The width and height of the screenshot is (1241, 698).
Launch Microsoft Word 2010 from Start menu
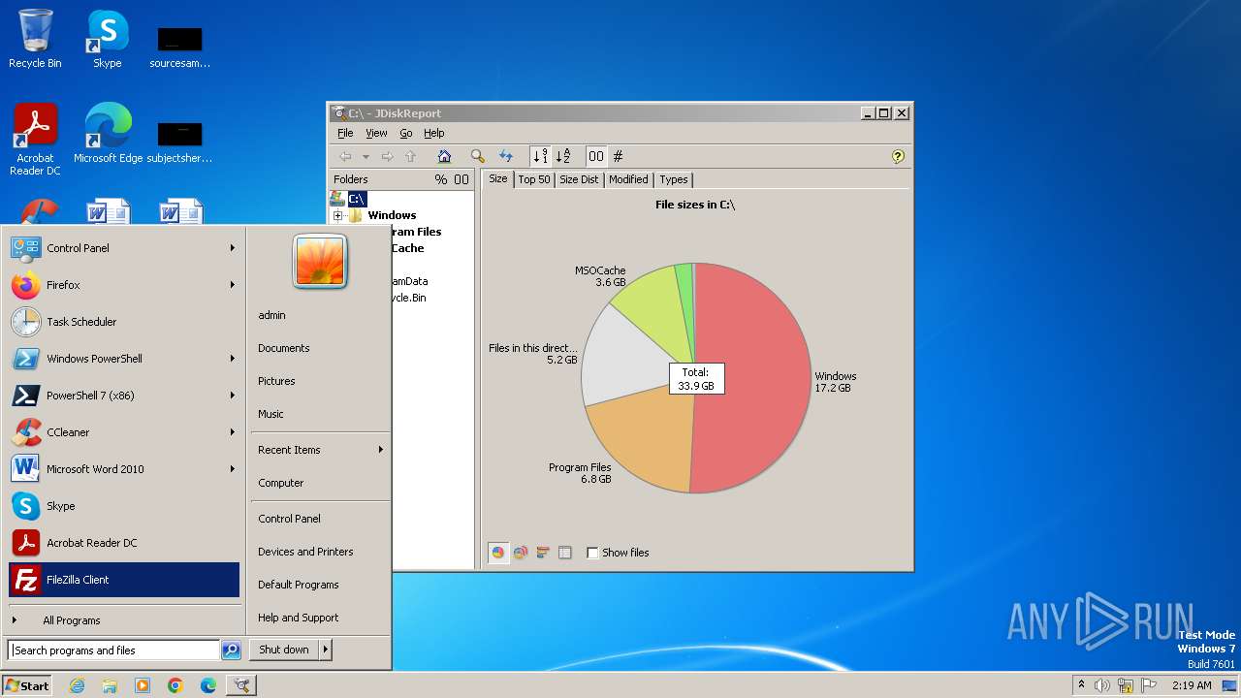(x=123, y=469)
